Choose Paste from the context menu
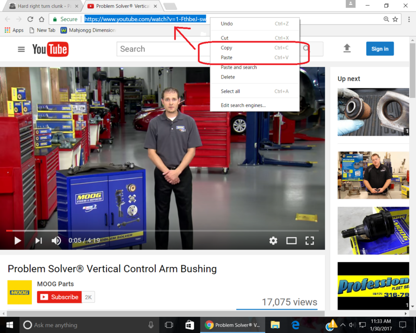Image resolution: width=416 pixels, height=333 pixels. [x=255, y=57]
